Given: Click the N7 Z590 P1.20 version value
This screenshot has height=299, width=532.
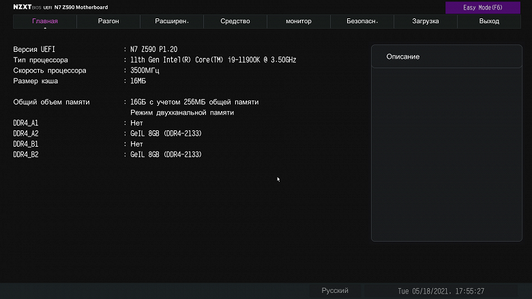Looking at the screenshot, I should click(153, 49).
